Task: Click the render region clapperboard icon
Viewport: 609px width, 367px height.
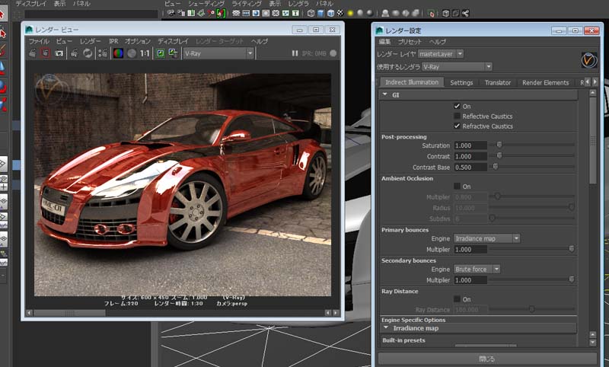Action: (x=46, y=53)
